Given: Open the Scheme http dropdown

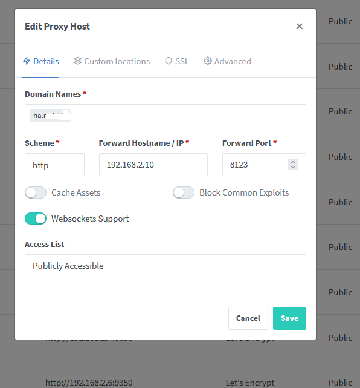Looking at the screenshot, I should pyautogui.click(x=54, y=165).
